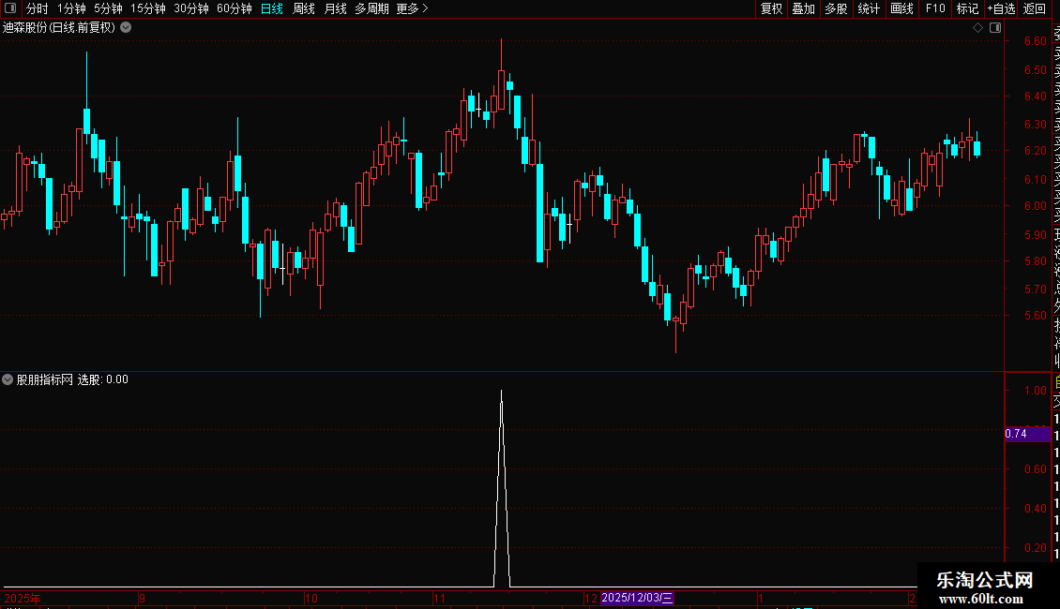Select the 30分钟 period tab
The width and height of the screenshot is (1060, 609).
(191, 8)
